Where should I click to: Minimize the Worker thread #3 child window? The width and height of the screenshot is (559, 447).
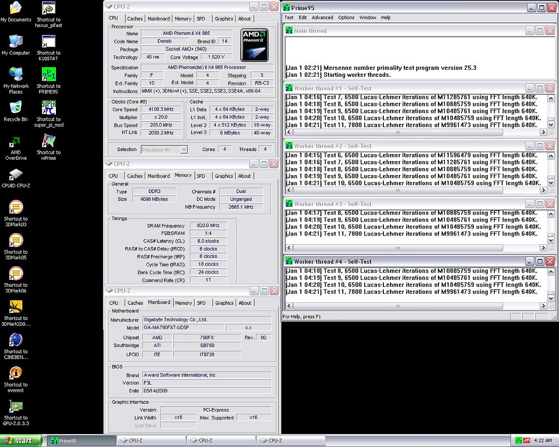pos(530,204)
